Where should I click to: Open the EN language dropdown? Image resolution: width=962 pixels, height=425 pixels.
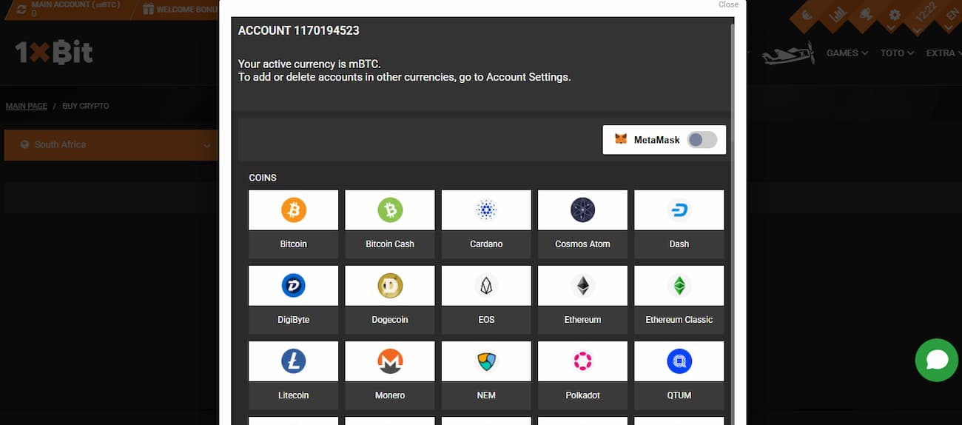tap(952, 16)
